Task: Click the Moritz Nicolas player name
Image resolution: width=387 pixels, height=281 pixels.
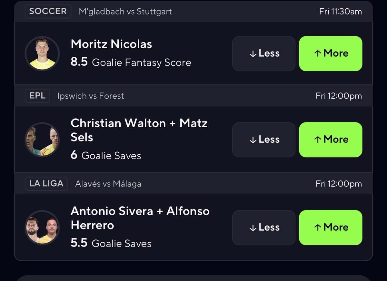Action: [111, 44]
